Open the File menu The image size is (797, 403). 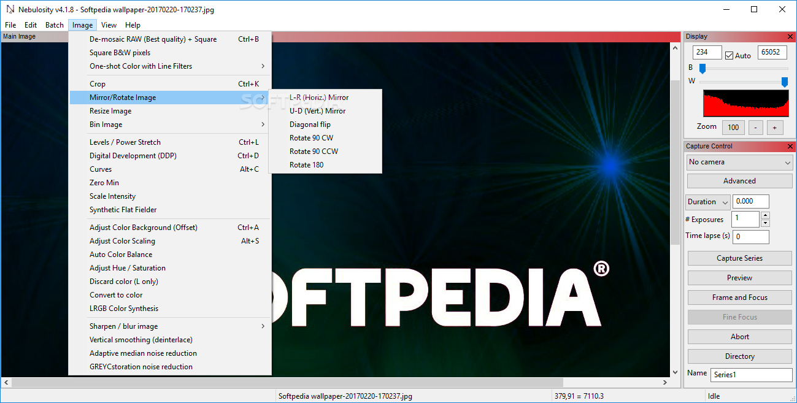10,25
